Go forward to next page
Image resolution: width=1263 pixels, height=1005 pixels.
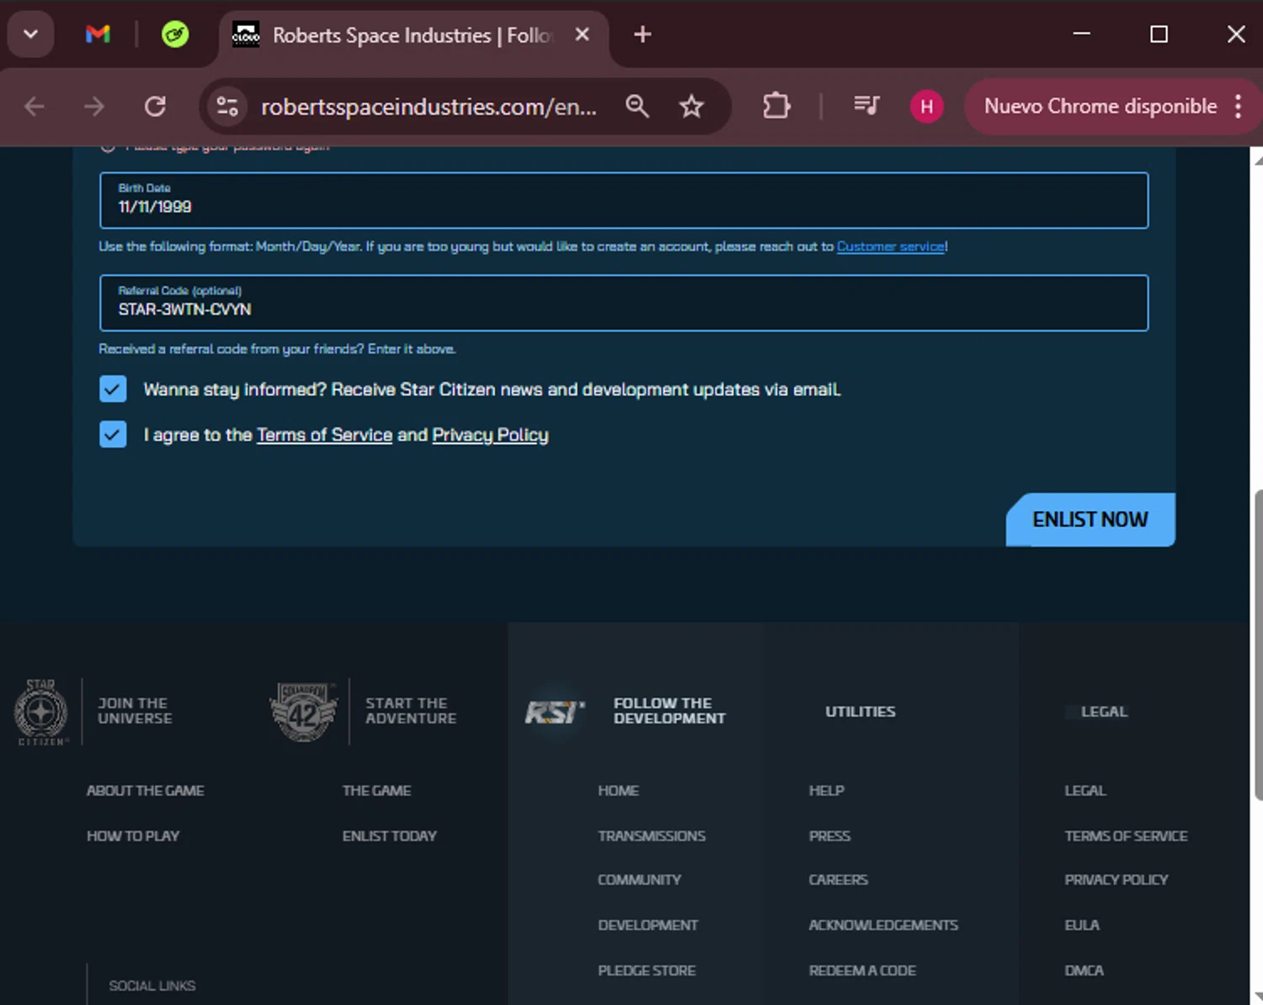(x=94, y=107)
